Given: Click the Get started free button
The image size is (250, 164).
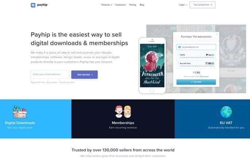Looking at the screenshot, I should [x=202, y=5].
